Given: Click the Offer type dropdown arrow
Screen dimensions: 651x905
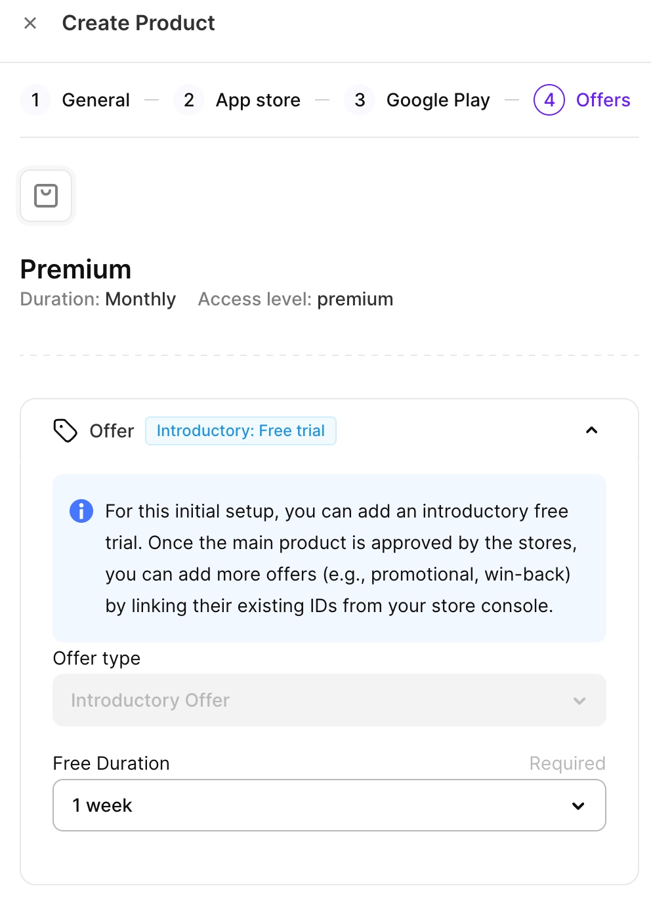Looking at the screenshot, I should (x=579, y=701).
